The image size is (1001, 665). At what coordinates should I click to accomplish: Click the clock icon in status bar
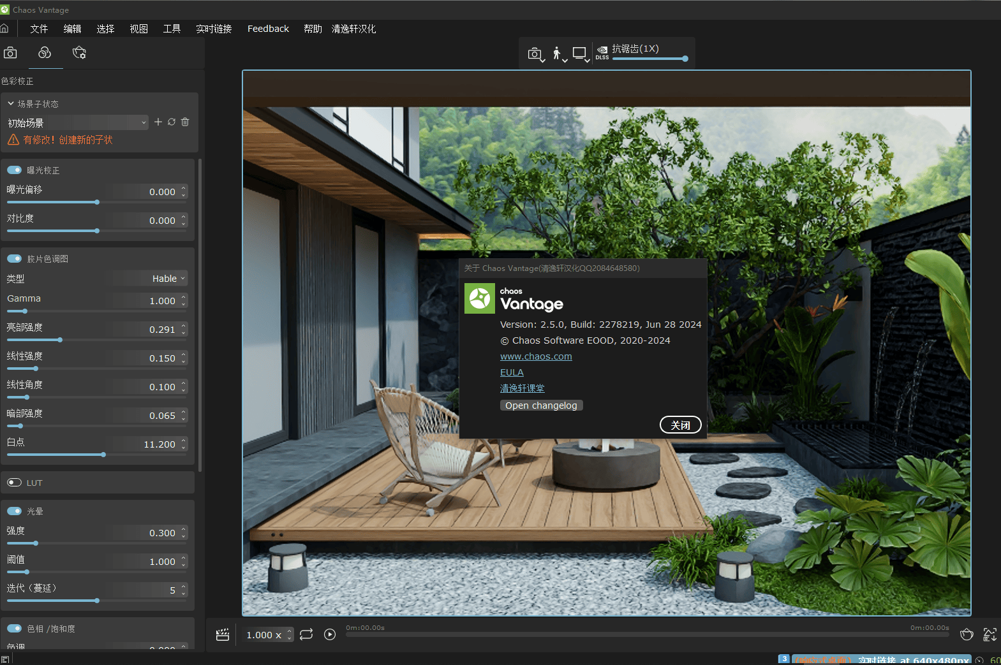979,660
